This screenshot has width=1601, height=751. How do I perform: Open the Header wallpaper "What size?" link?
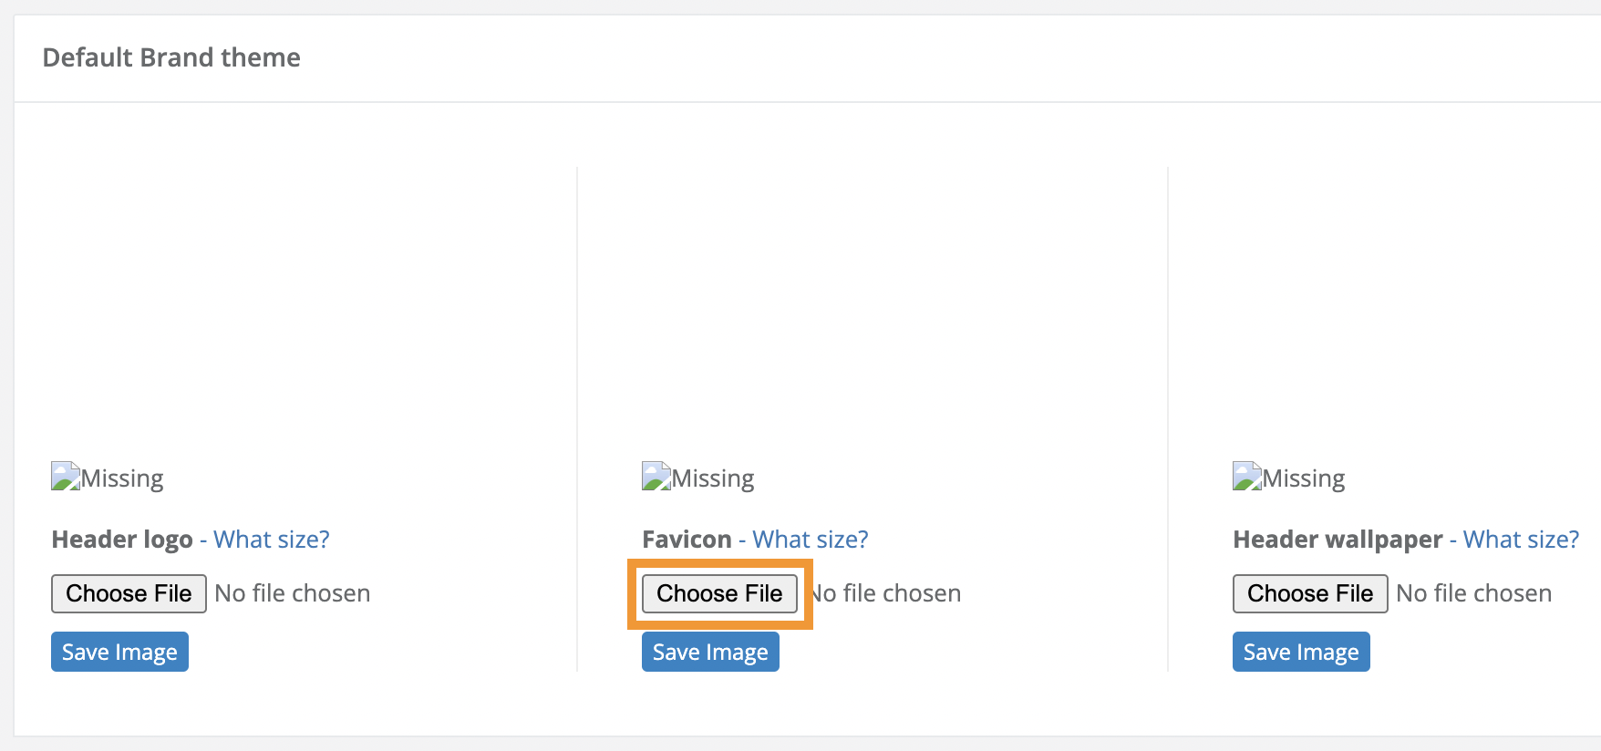click(x=1521, y=540)
